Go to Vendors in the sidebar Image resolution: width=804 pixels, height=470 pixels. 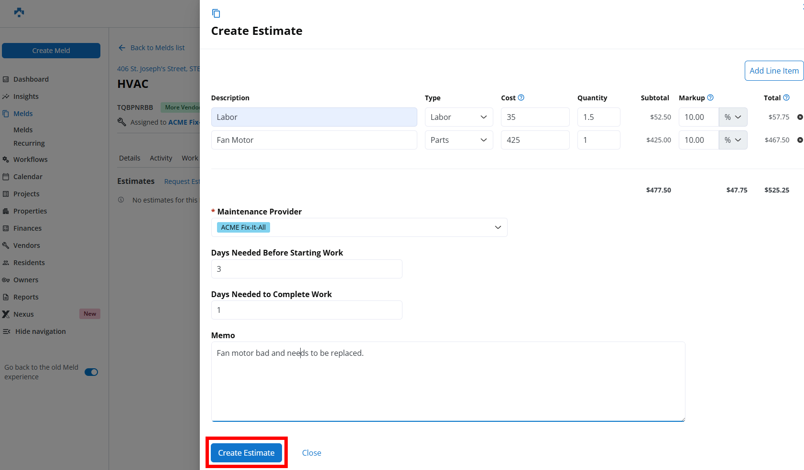pos(27,246)
